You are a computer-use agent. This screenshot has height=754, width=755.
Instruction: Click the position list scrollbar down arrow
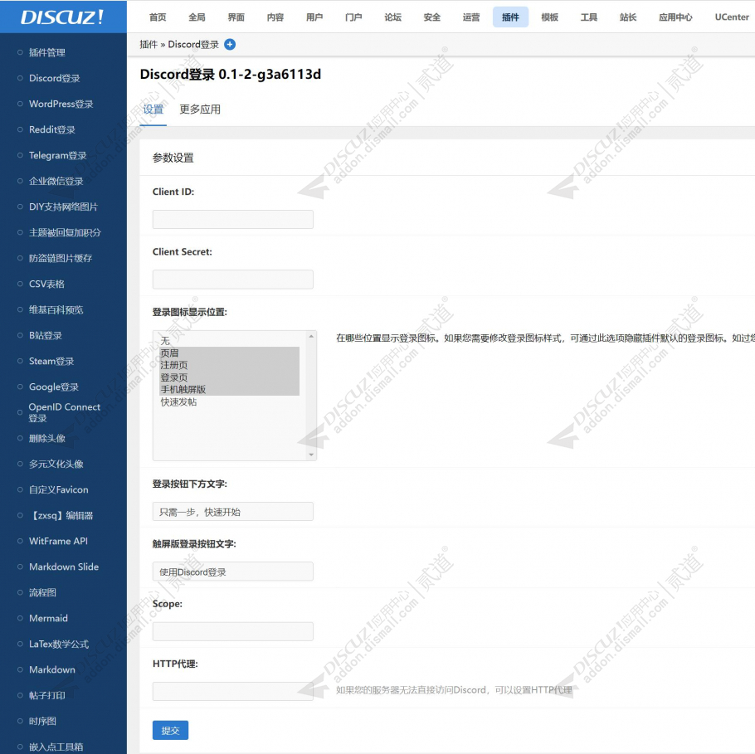(x=311, y=455)
